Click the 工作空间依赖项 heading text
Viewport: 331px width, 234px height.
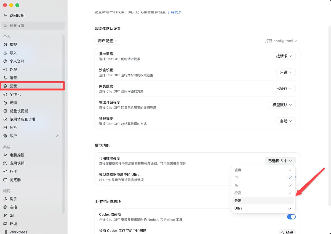click(x=108, y=201)
